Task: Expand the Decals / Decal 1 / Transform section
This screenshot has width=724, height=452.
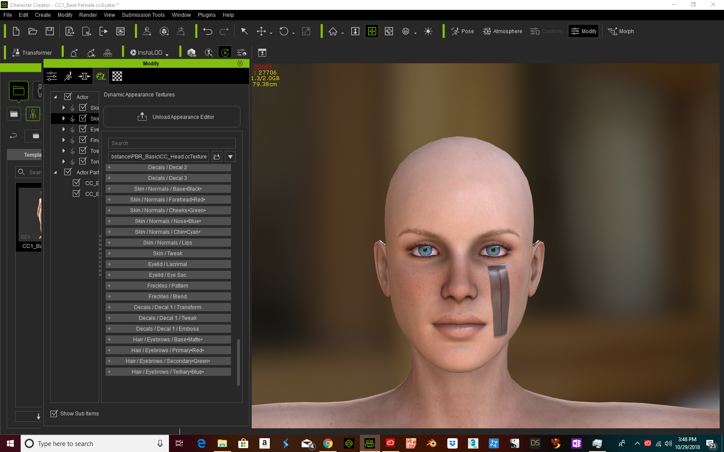Action: coord(168,307)
